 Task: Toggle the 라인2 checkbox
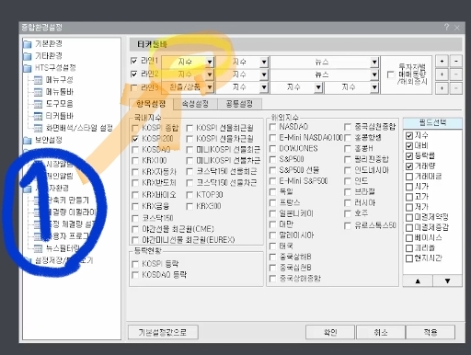pos(134,74)
